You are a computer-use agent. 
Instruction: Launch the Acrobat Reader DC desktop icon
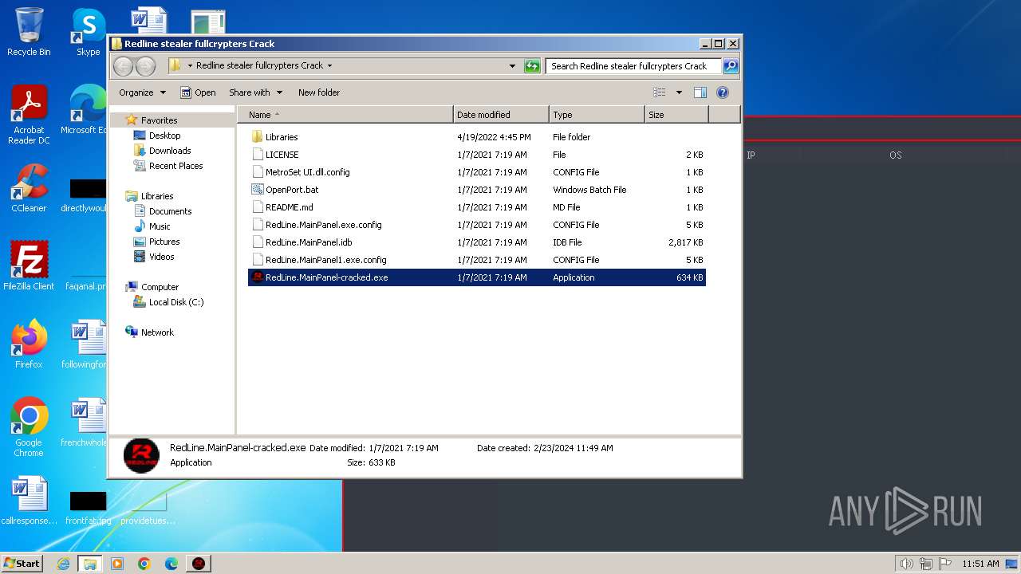[29, 115]
